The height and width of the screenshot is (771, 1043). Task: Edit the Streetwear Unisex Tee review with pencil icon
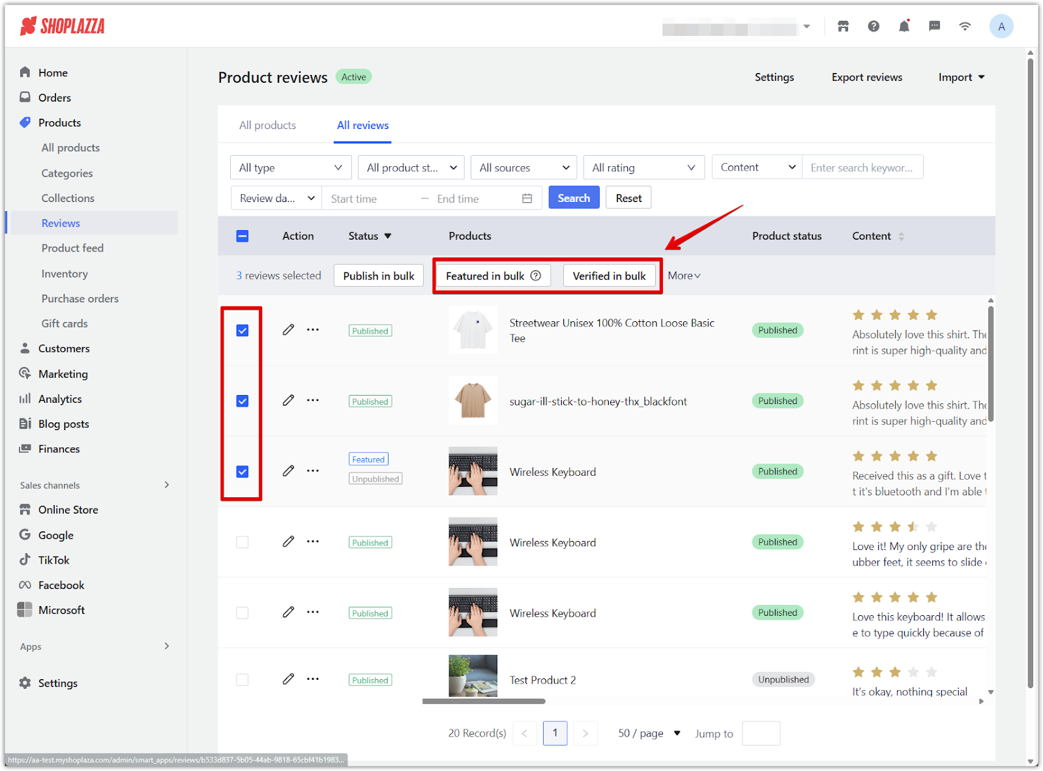288,330
